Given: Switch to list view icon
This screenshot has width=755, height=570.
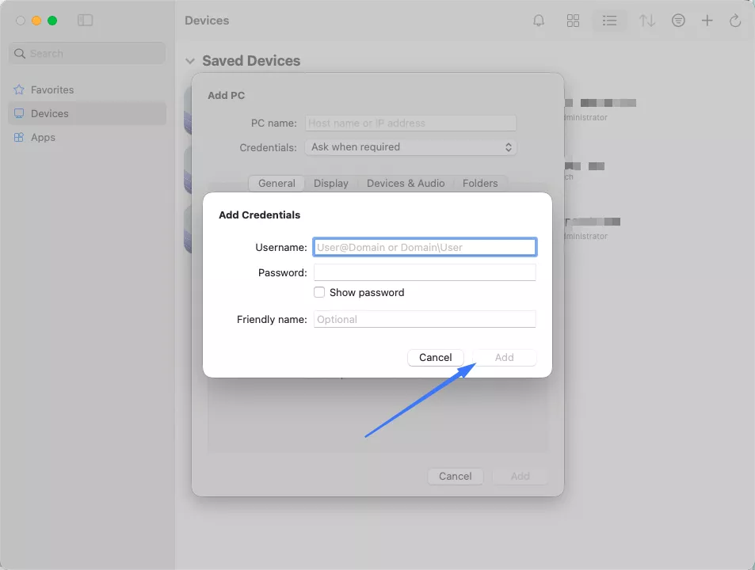Looking at the screenshot, I should (x=609, y=21).
